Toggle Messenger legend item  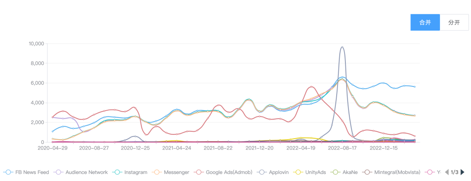(171, 172)
